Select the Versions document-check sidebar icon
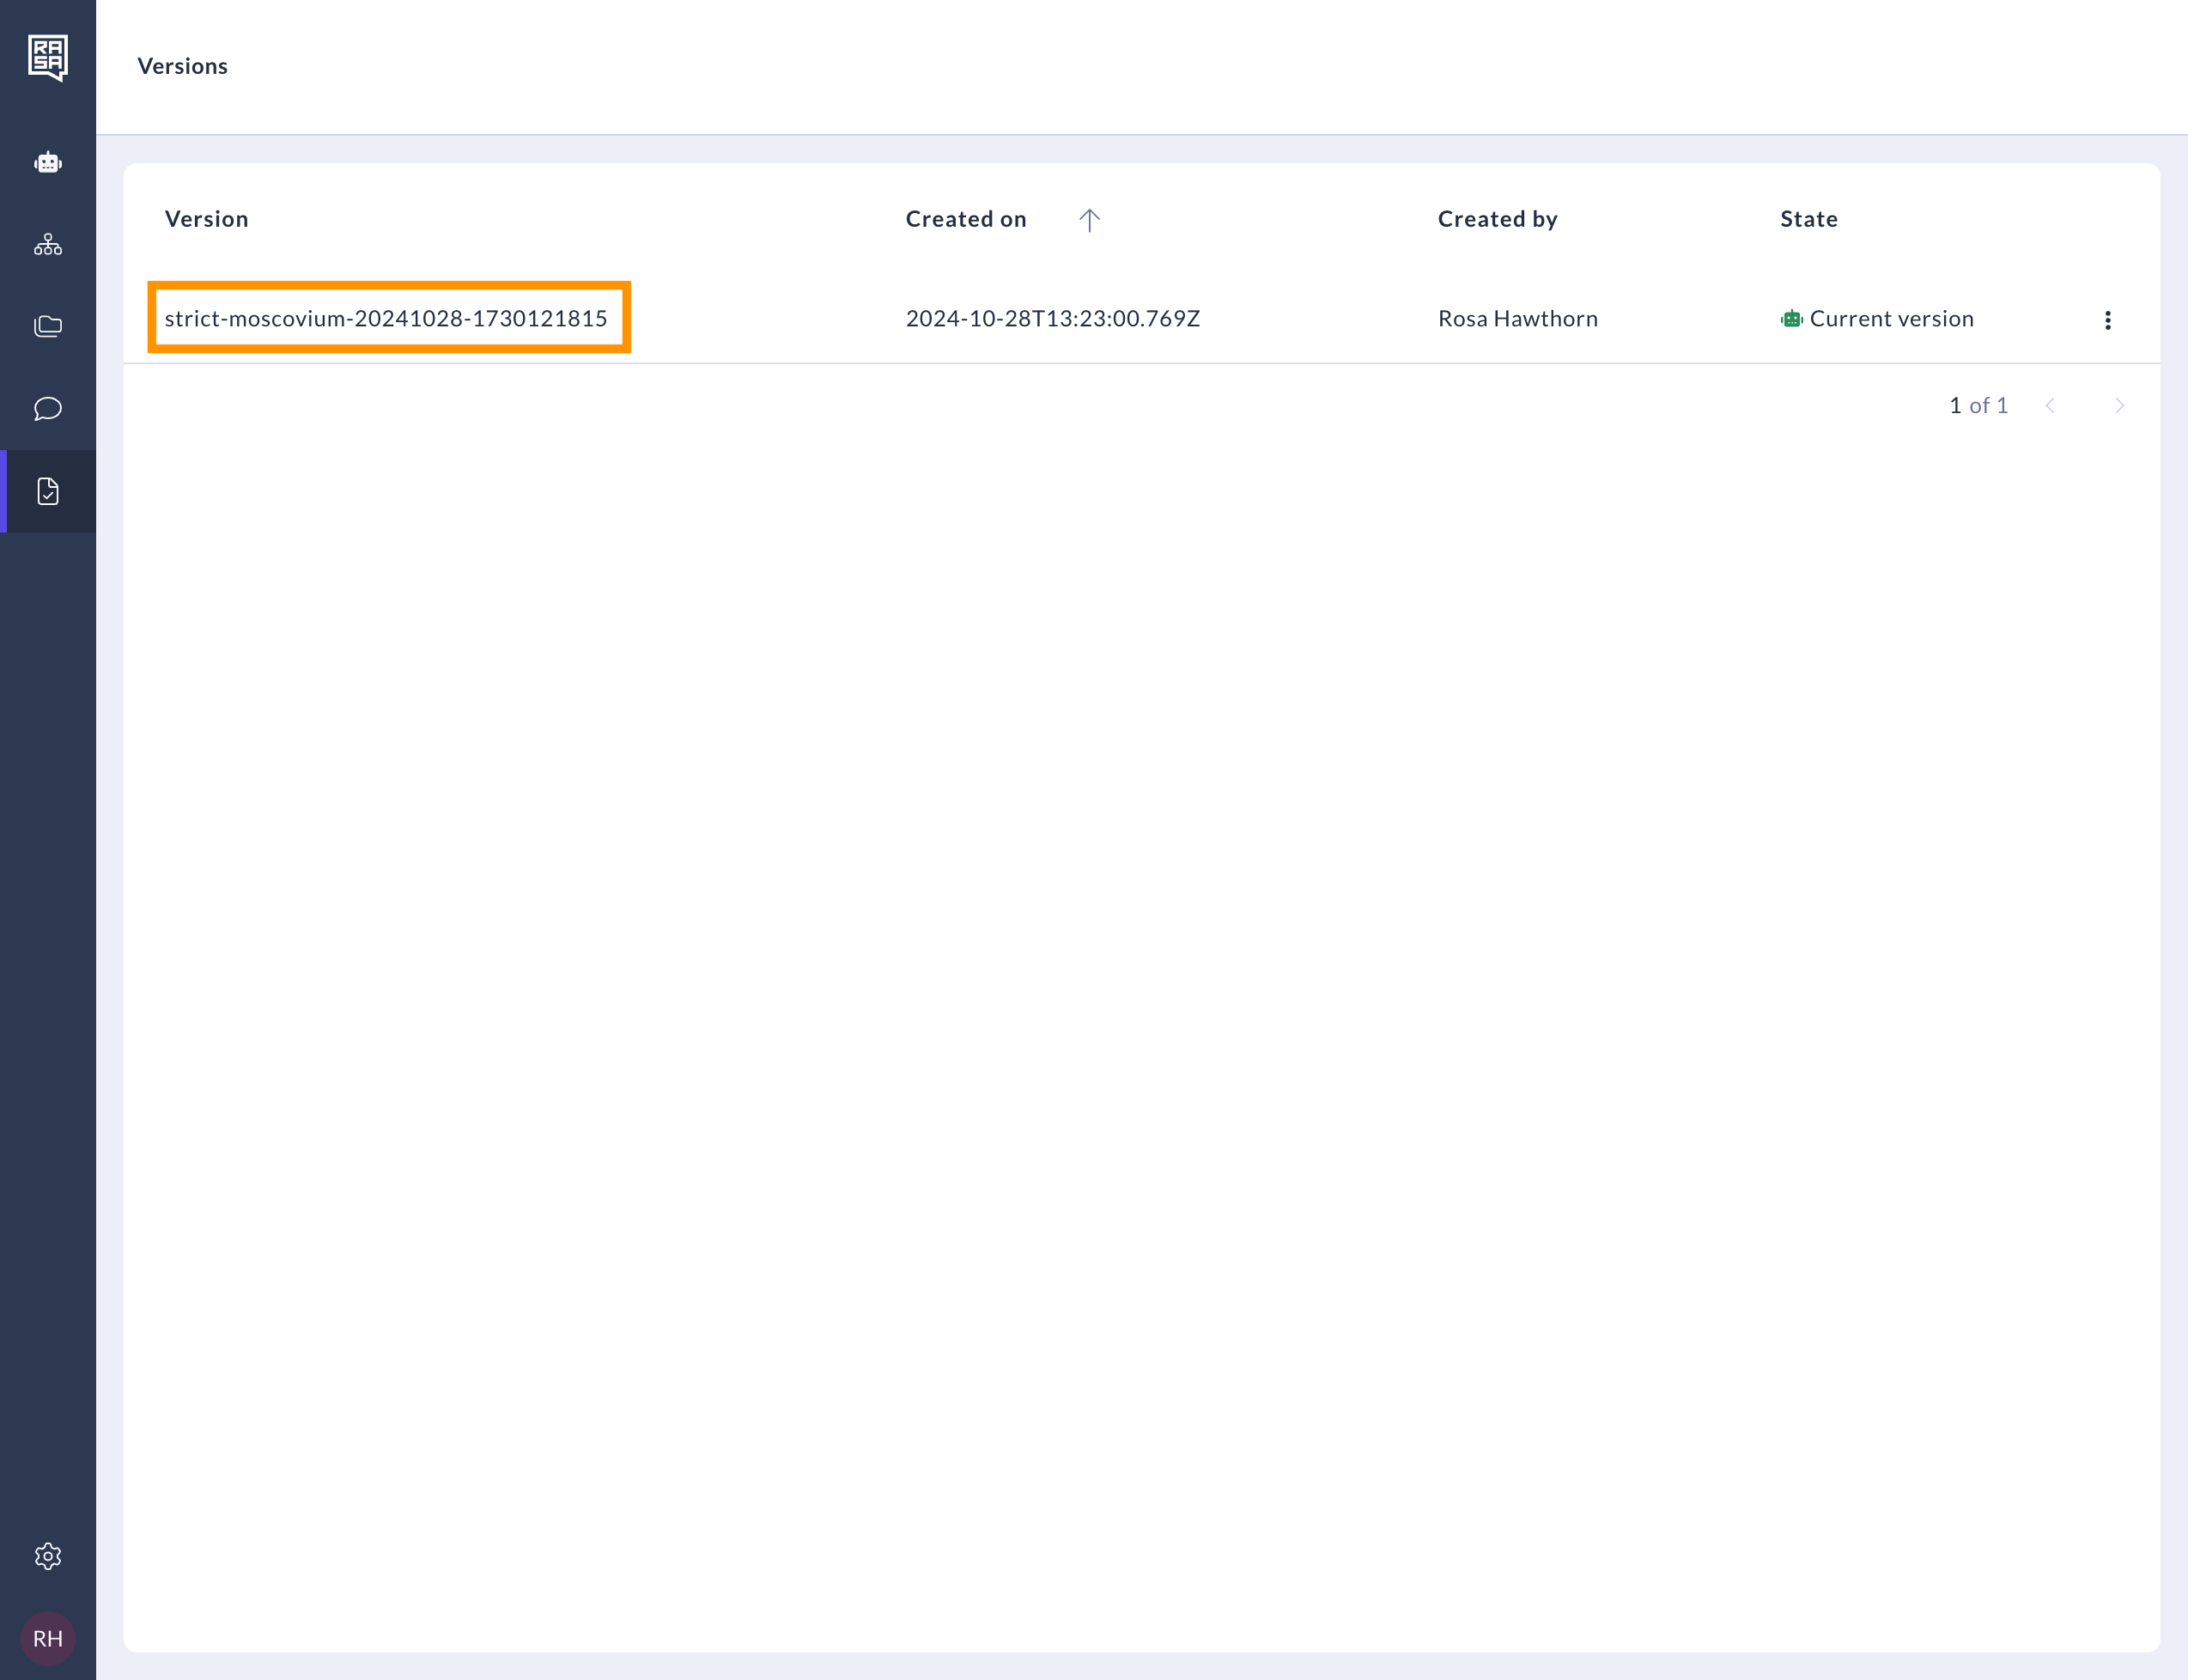Viewport: 2188px width, 1680px height. pyautogui.click(x=48, y=491)
